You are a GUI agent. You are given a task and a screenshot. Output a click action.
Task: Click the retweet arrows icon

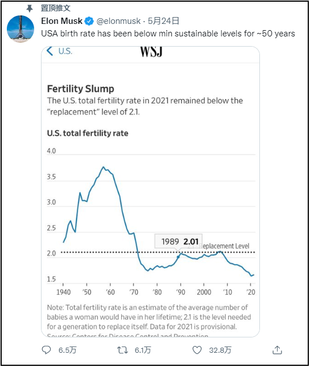click(122, 350)
